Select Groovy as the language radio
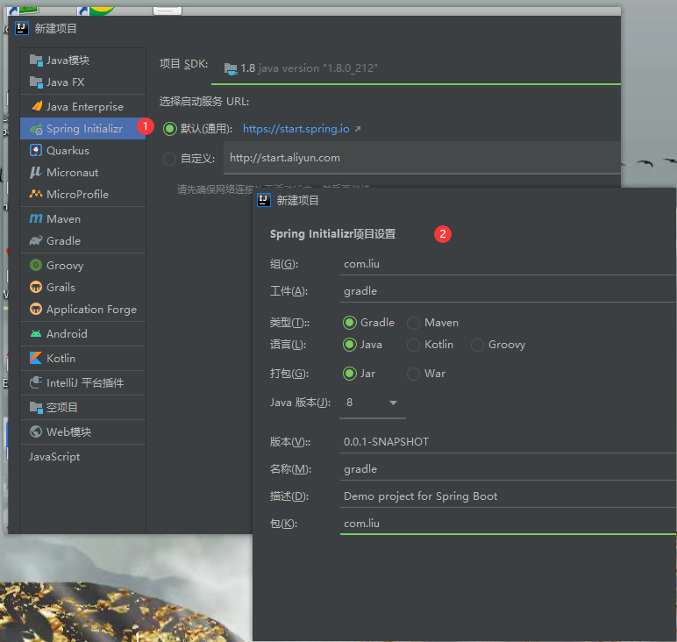Screen dimensions: 677x642 [477, 345]
